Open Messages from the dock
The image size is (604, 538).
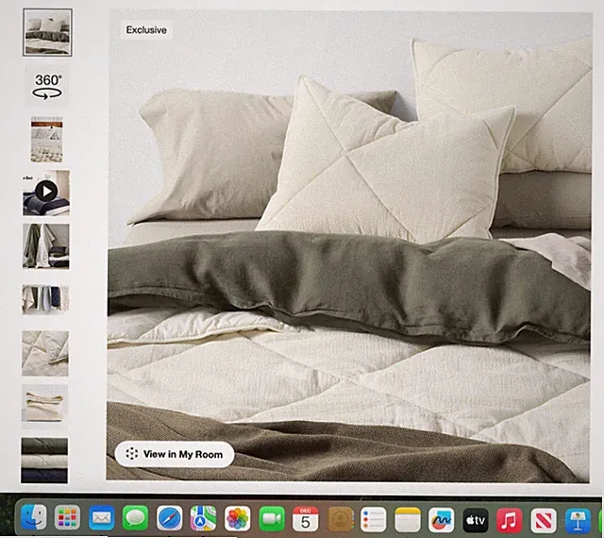tap(135, 518)
